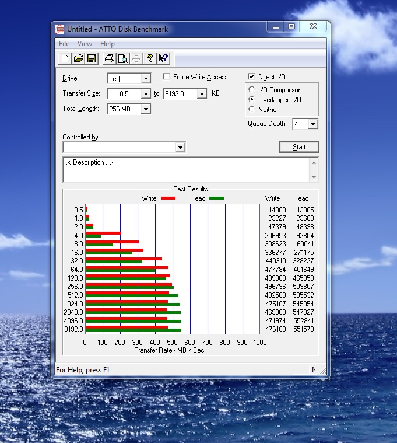
Task: Open About with yellow question mark icon
Action: (x=150, y=59)
